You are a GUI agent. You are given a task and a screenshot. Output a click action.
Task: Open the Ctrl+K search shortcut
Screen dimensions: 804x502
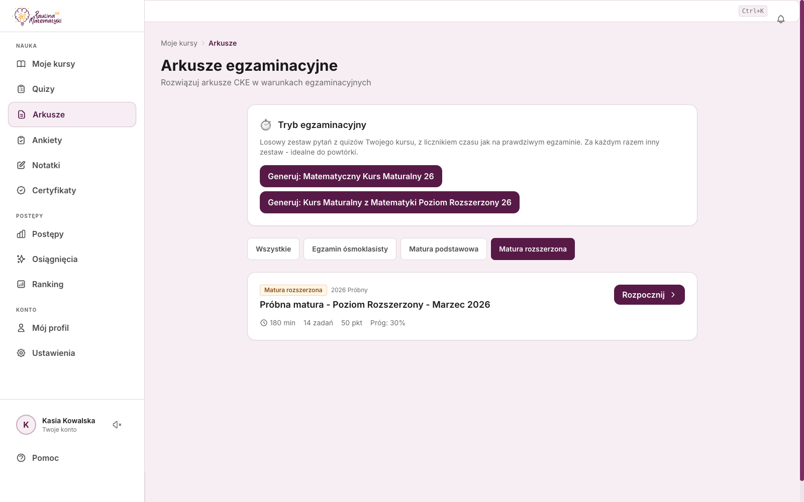tap(753, 11)
